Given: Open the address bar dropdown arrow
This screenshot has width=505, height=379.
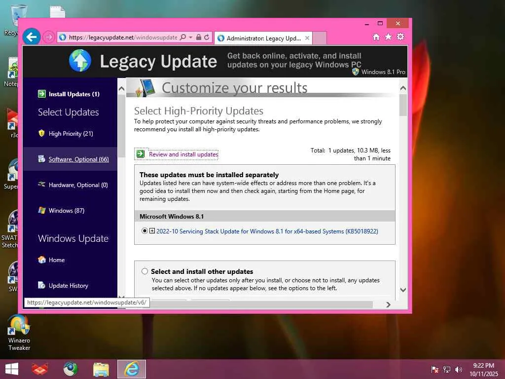Looking at the screenshot, I should (191, 38).
